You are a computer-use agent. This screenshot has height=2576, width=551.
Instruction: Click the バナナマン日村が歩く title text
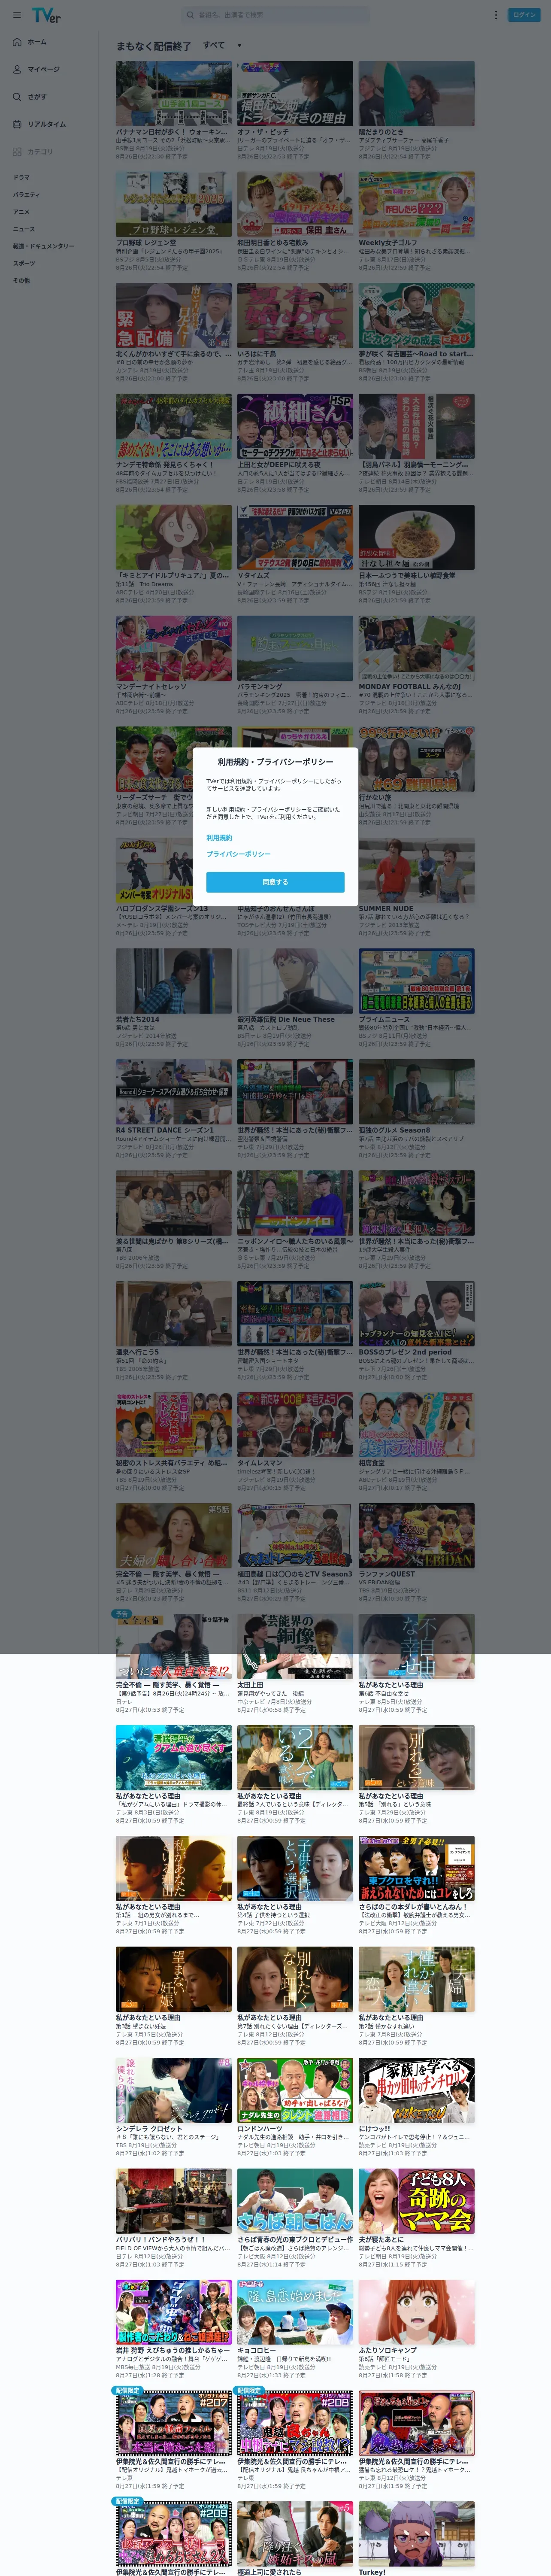[172, 132]
